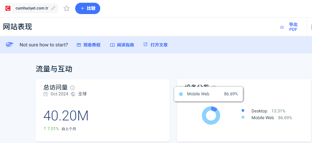
Task: Click the calendar icon beside Oct 2024
Action: pyautogui.click(x=46, y=94)
